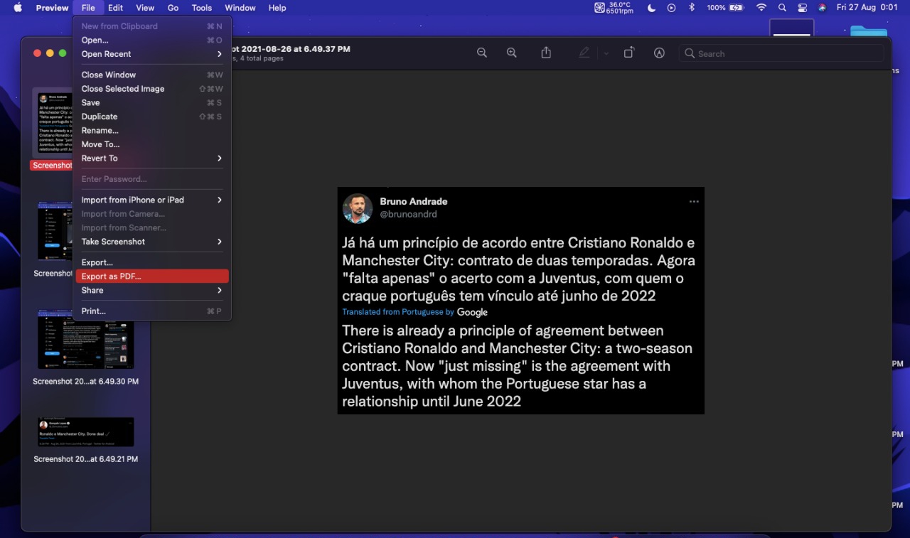Choose Export as PDF… from File menu

(x=152, y=276)
